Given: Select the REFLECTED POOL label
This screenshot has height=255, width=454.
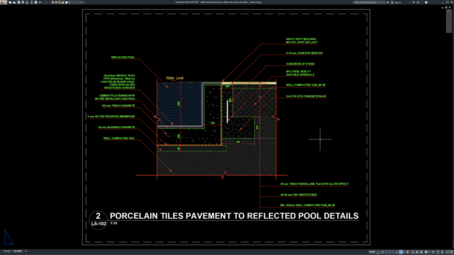Looking at the screenshot, I should pos(123,57).
